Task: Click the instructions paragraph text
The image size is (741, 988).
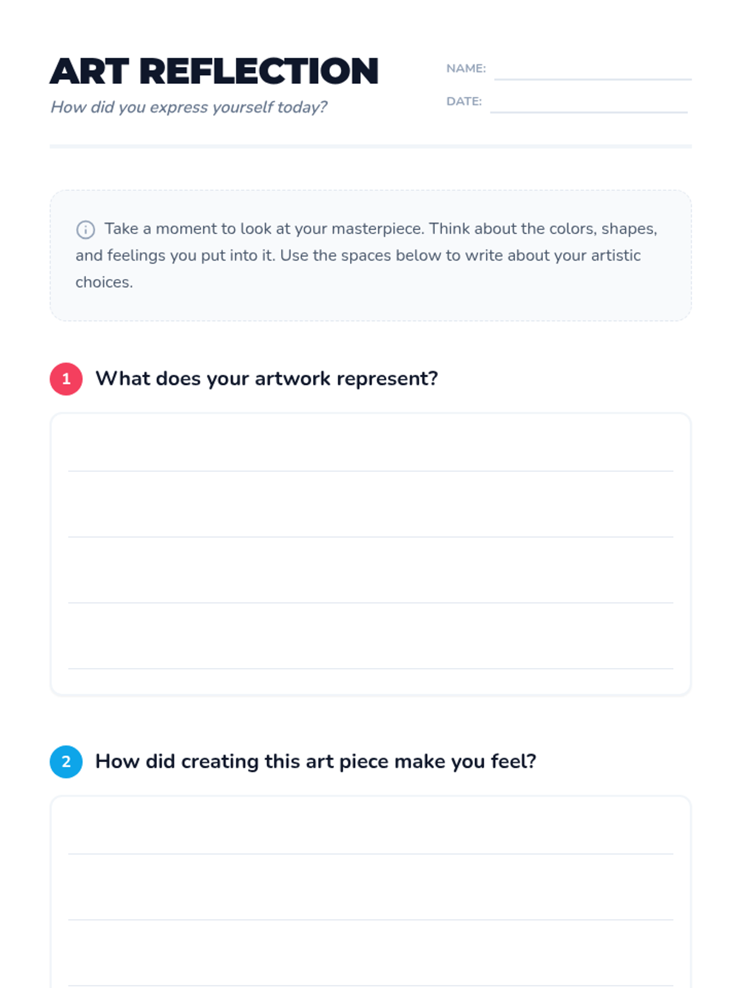Action: click(x=367, y=255)
